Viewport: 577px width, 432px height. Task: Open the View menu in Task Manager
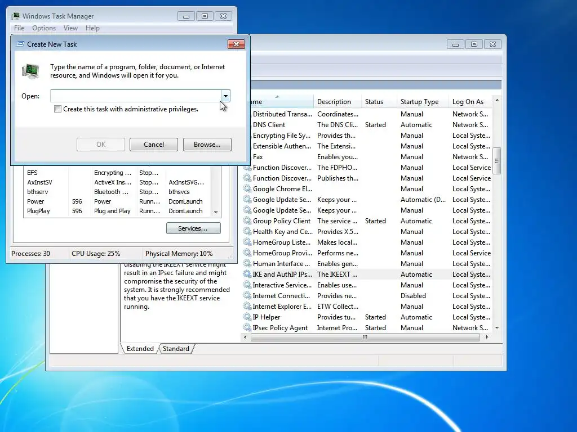point(70,28)
